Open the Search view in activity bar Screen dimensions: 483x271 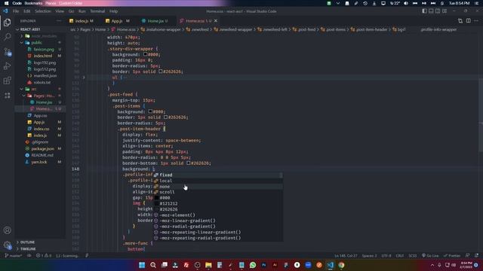(x=7, y=37)
